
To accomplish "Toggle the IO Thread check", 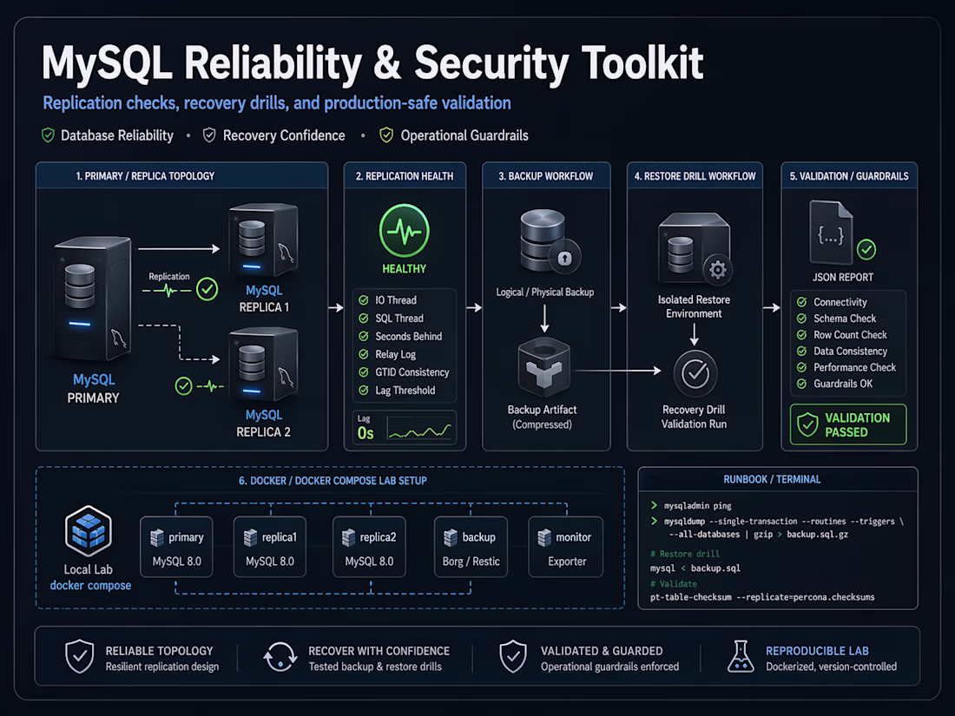I will 364,300.
